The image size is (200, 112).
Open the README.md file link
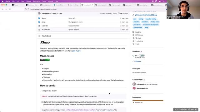(46, 30)
